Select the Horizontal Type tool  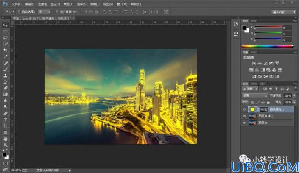click(x=6, y=120)
